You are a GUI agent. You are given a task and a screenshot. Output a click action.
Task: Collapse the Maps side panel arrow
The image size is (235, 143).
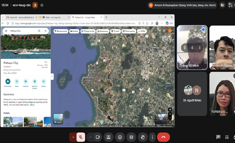[52, 76]
